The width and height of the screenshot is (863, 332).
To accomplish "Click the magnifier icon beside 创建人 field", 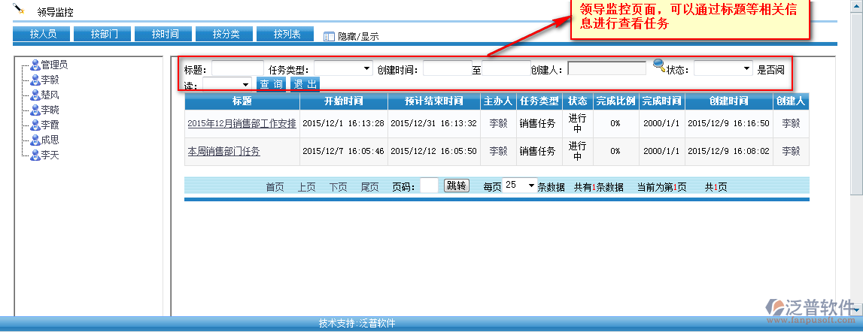I will coord(659,67).
